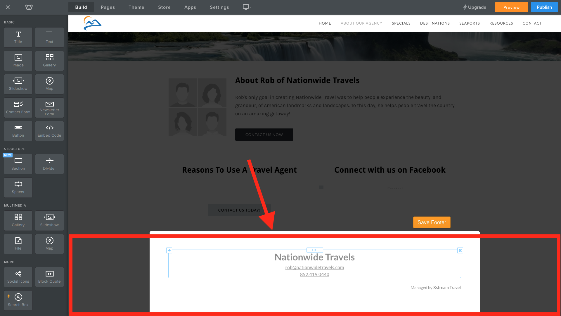Screen dimensions: 561x316
Task: Pick the Gallery element under Basic
Action: (x=49, y=61)
